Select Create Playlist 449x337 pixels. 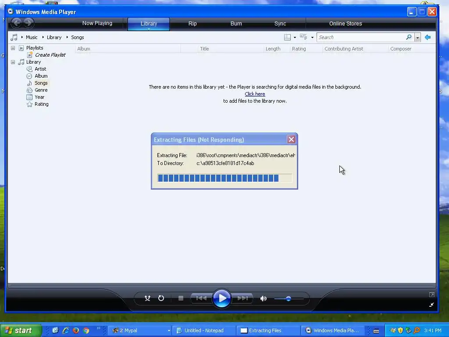[x=50, y=55]
